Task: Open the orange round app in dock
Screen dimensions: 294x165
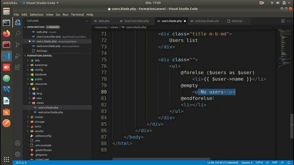Action: 6,123
